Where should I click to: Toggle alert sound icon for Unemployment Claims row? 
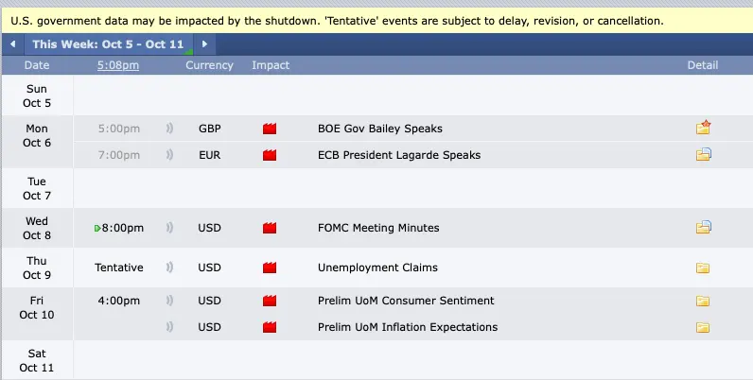tap(169, 268)
